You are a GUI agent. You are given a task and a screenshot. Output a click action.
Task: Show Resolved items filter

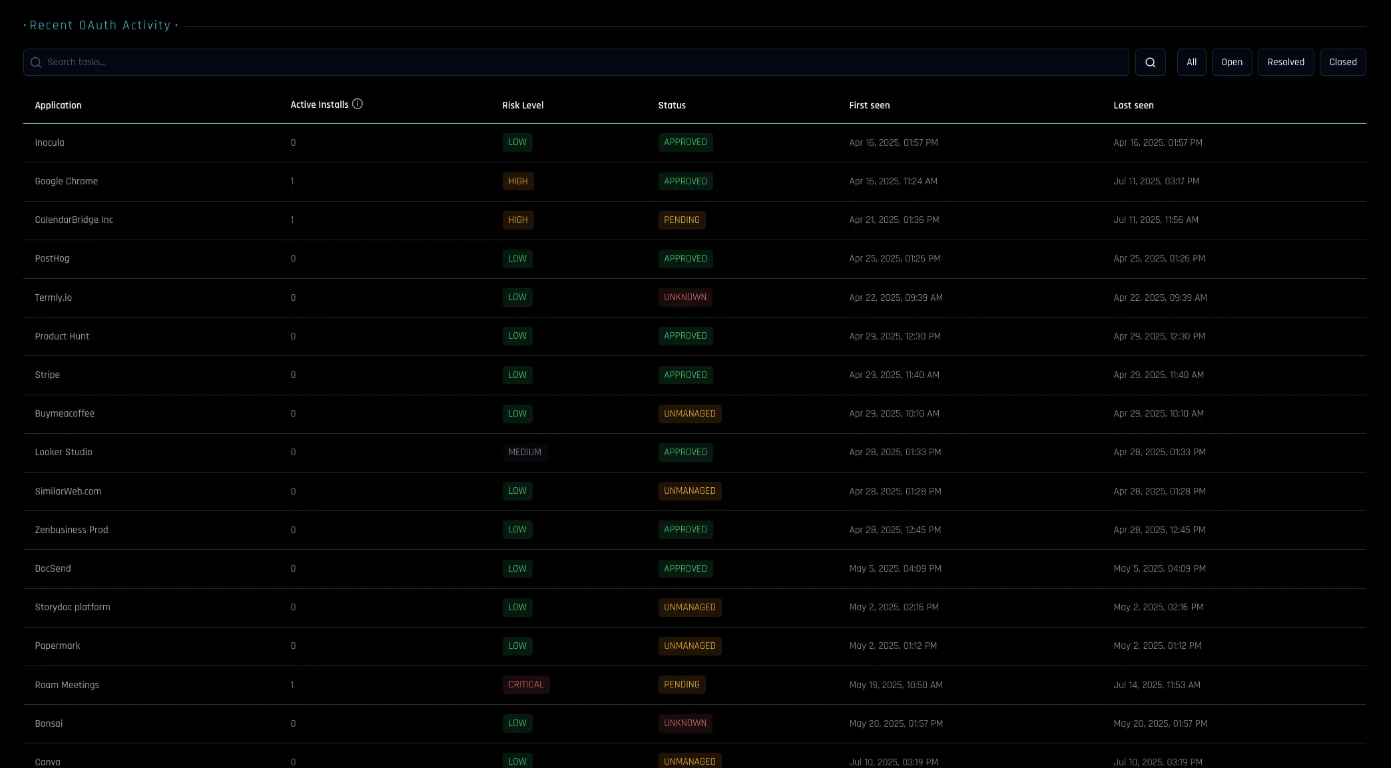[1285, 62]
